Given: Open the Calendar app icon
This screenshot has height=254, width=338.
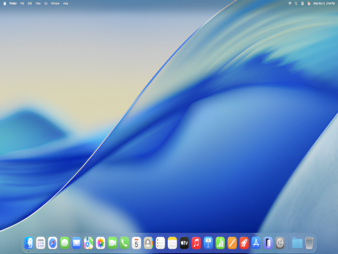Looking at the screenshot, I should coord(136,243).
